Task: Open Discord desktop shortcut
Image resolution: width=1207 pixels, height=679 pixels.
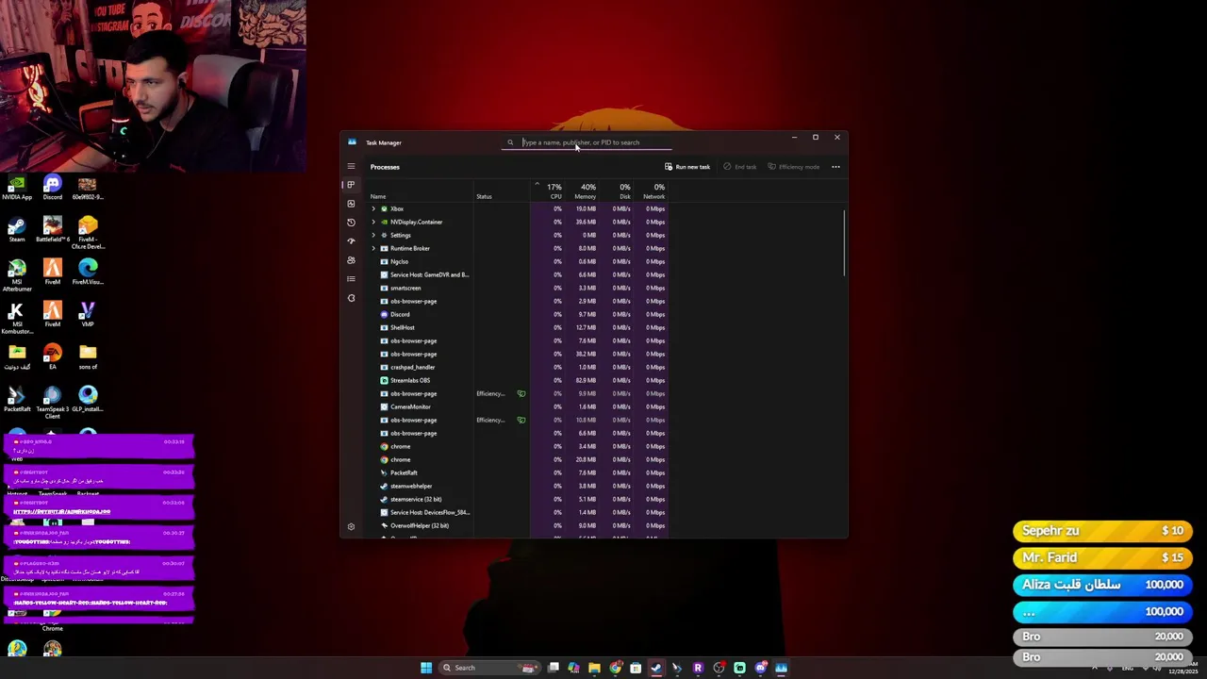Action: pos(53,188)
